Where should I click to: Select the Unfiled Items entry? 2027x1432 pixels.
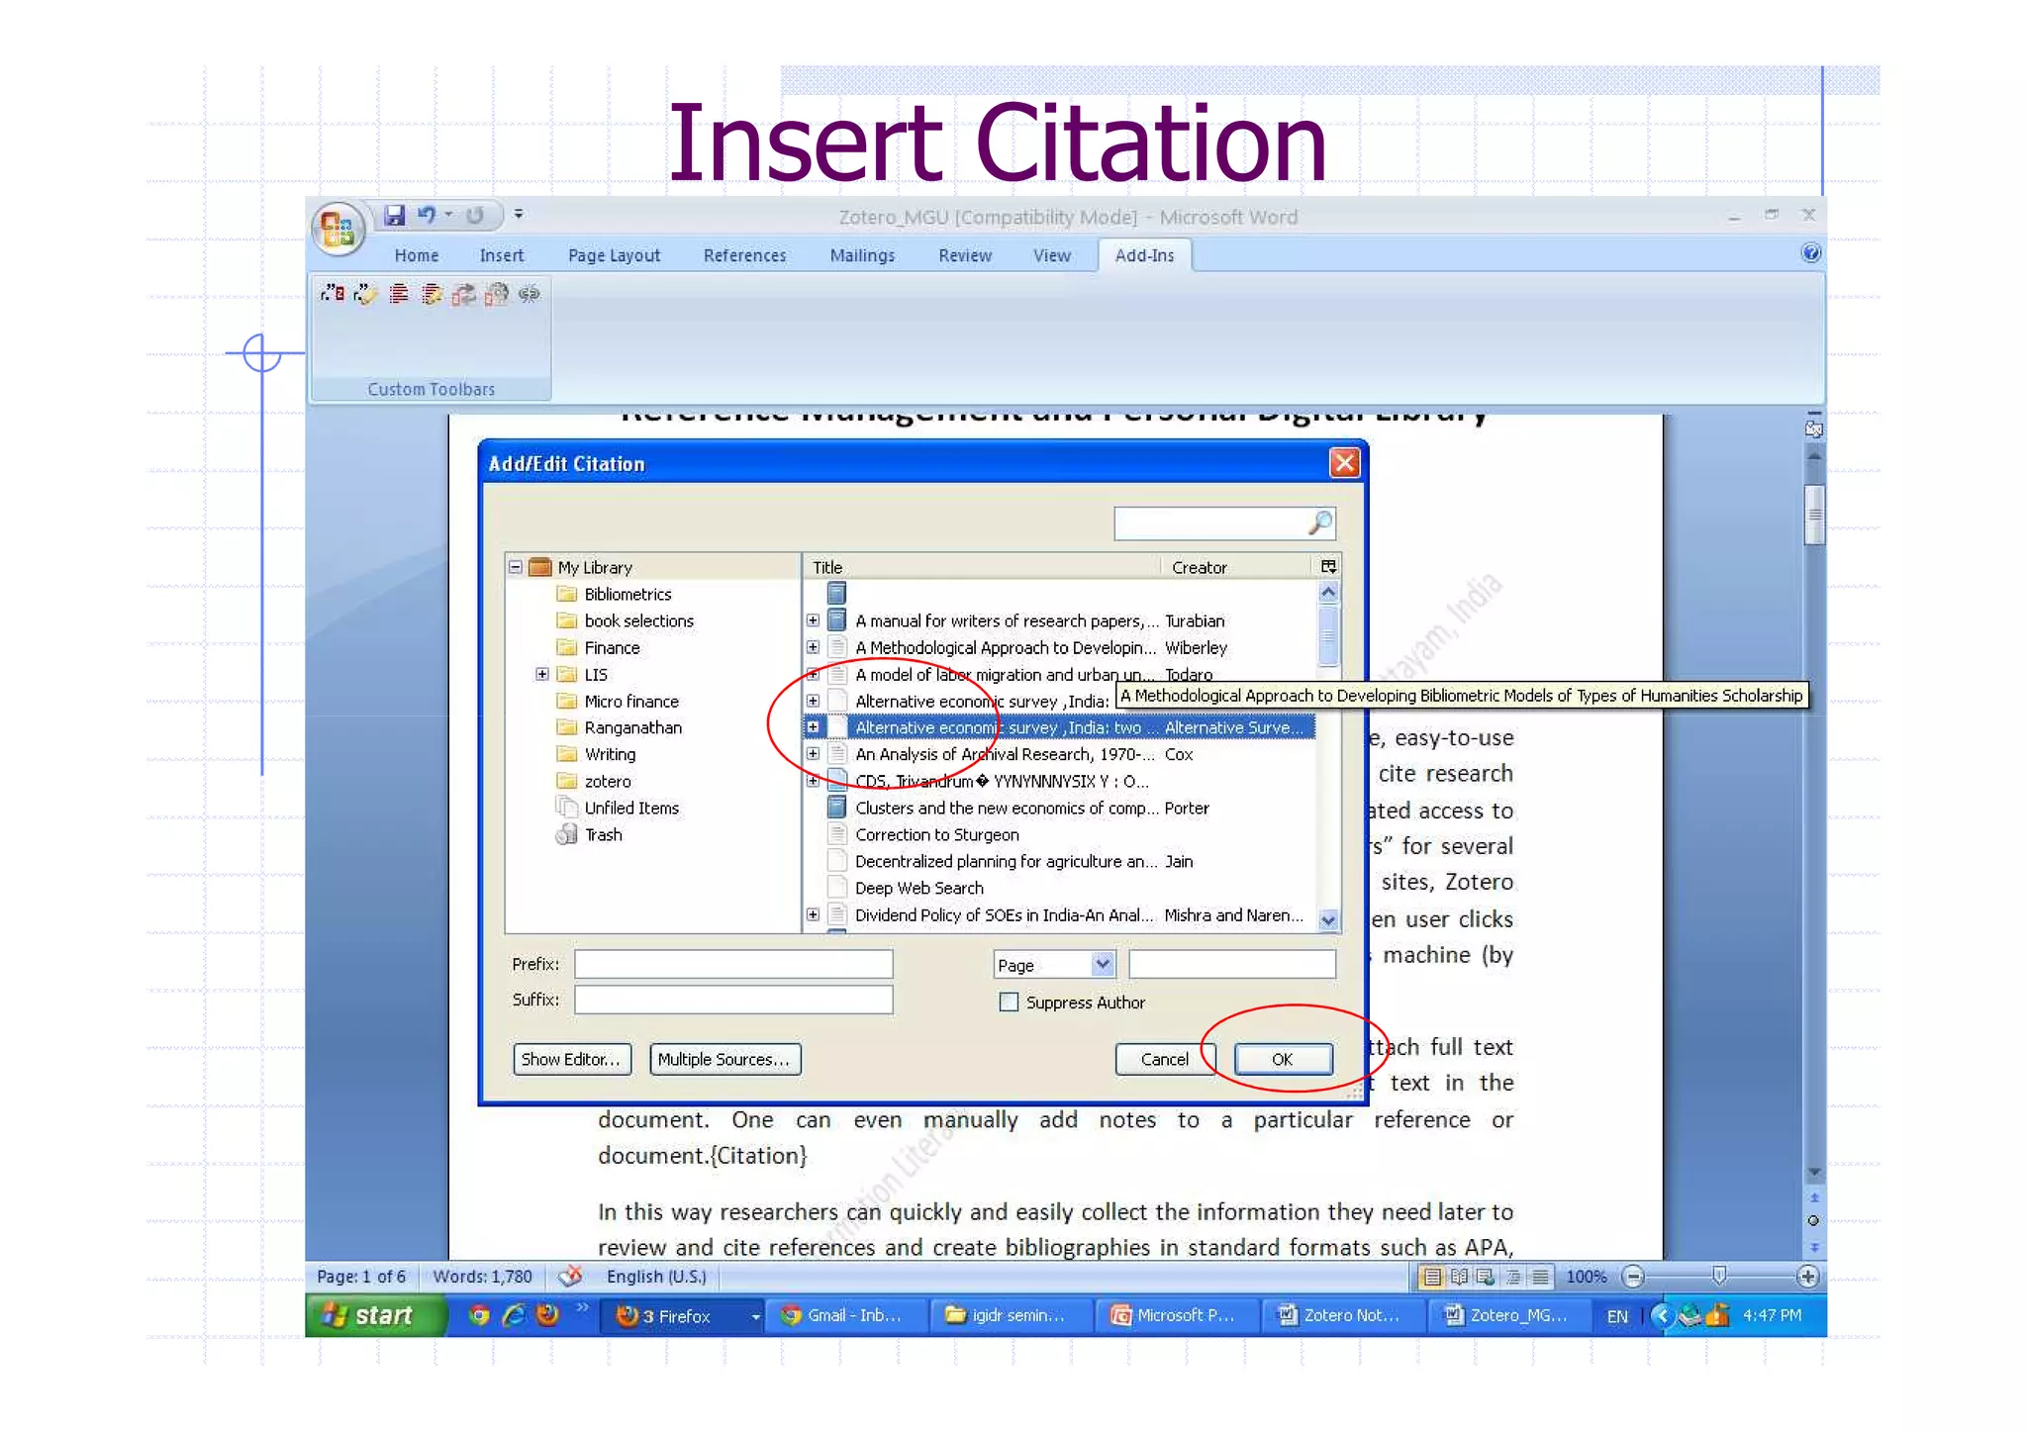click(631, 808)
